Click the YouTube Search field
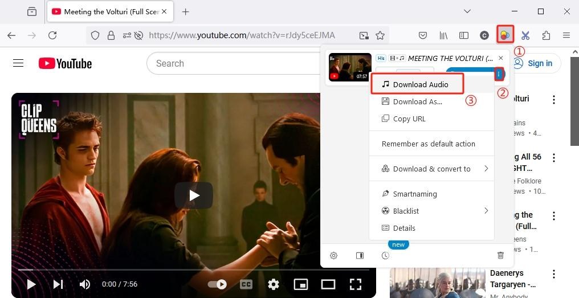Viewport: 579px width, 298px height. coord(233,63)
